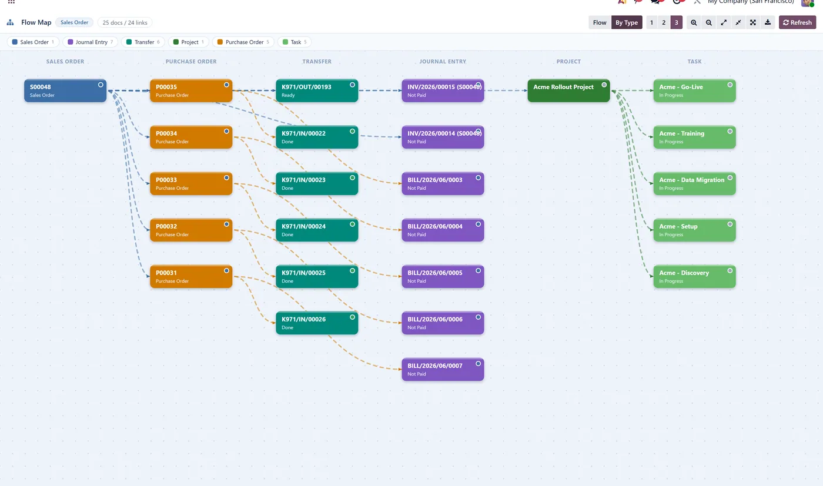823x486 pixels.
Task: Switch to the Flow layout view
Action: (600, 22)
